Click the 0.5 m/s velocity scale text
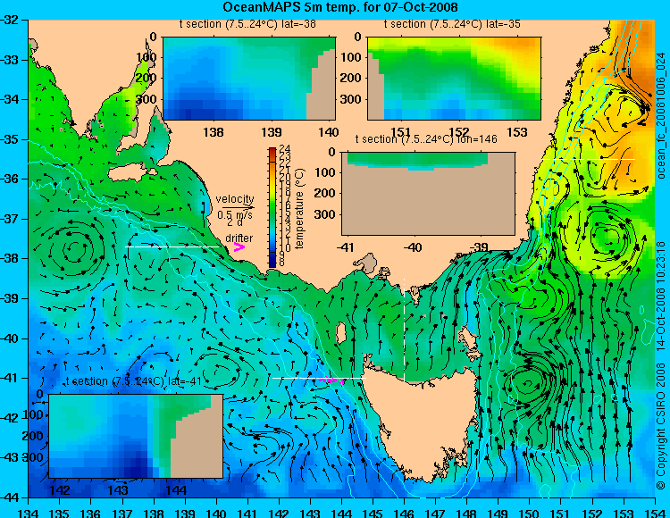 coord(235,215)
